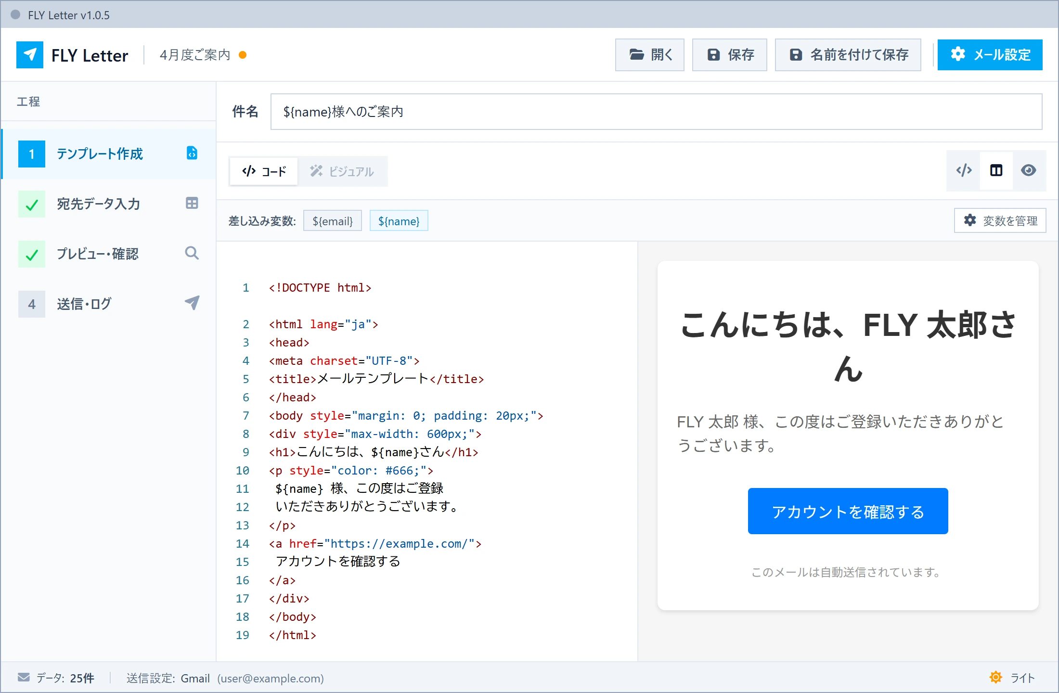
Task: Switch to the コード editor tab
Action: coord(264,171)
